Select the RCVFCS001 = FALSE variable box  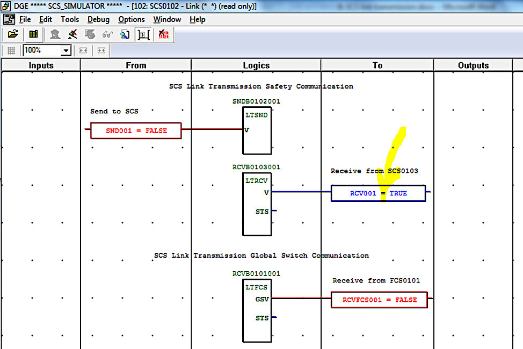click(x=379, y=300)
